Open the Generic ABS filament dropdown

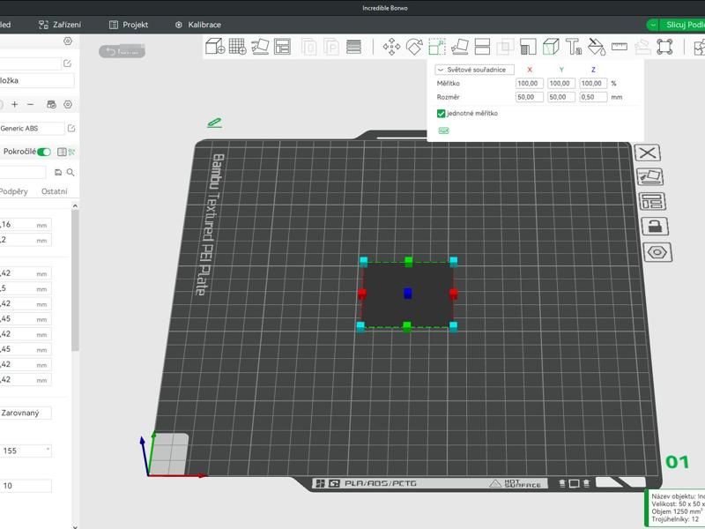[32, 128]
